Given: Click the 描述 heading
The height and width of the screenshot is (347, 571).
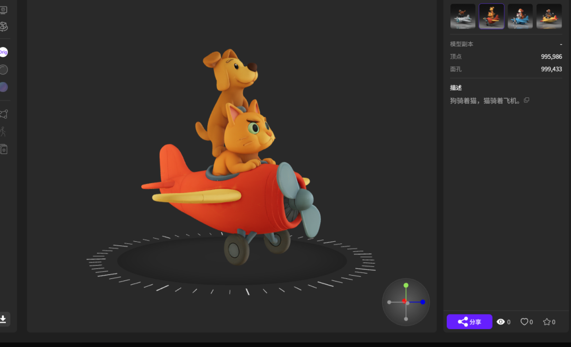Looking at the screenshot, I should 456,88.
